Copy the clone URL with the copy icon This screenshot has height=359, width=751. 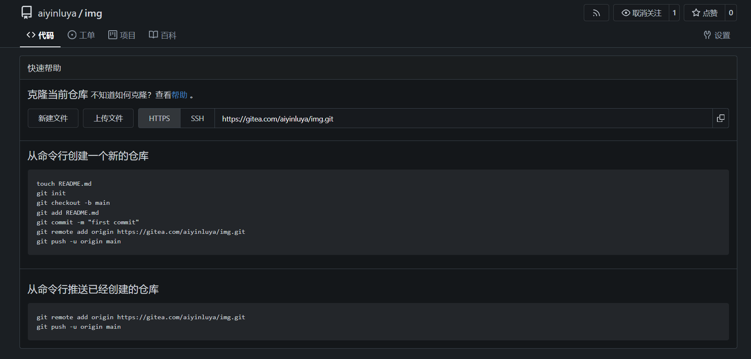click(x=721, y=119)
